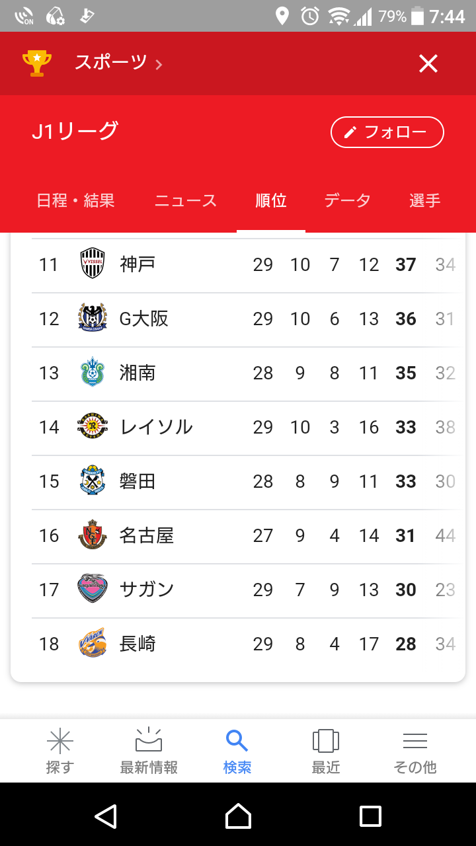Switch to the データ tab
Viewport: 476px width, 846px height.
(x=347, y=201)
